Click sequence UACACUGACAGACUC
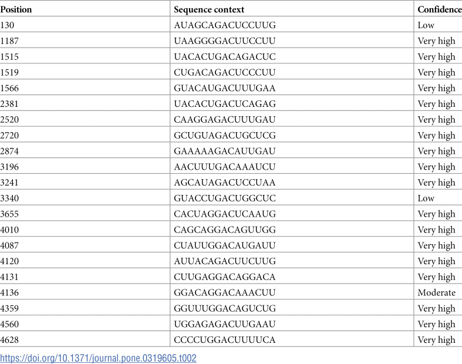The height and width of the screenshot is (364, 462). point(225,56)
